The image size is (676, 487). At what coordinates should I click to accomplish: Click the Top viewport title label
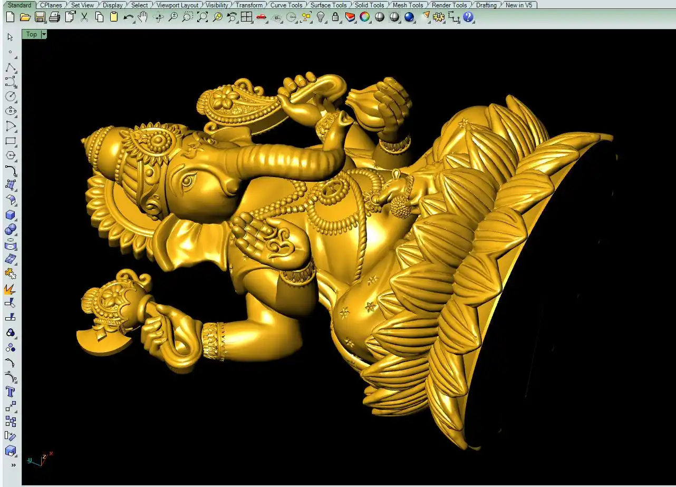(x=32, y=34)
